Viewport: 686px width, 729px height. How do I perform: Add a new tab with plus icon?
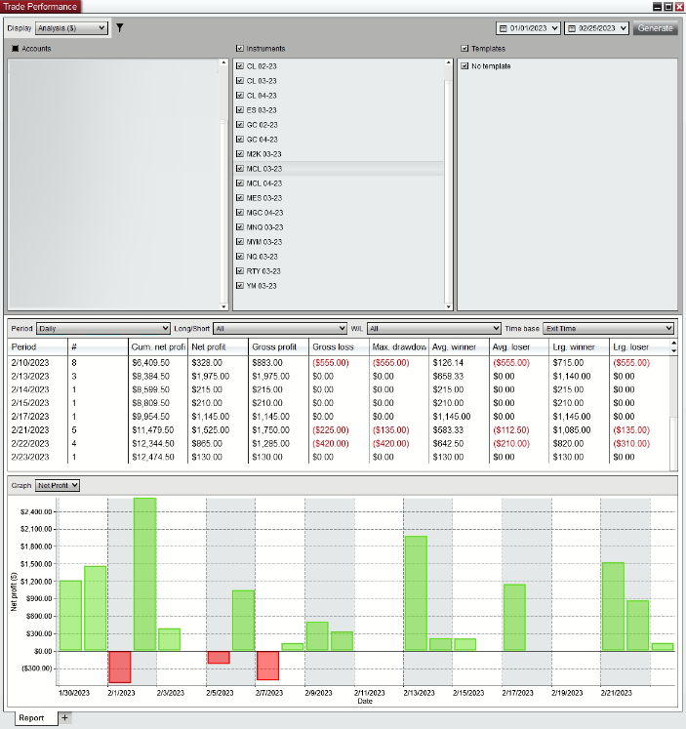pos(65,718)
